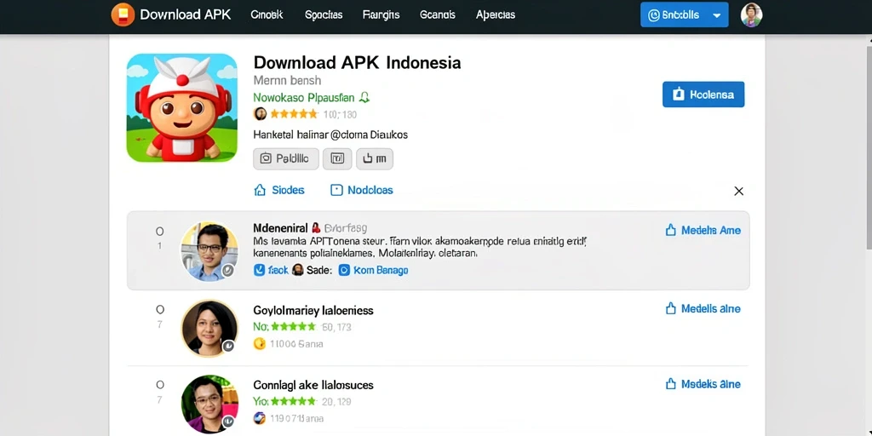Click the green stars in Connlagl ake row
872x436 pixels.
(293, 402)
